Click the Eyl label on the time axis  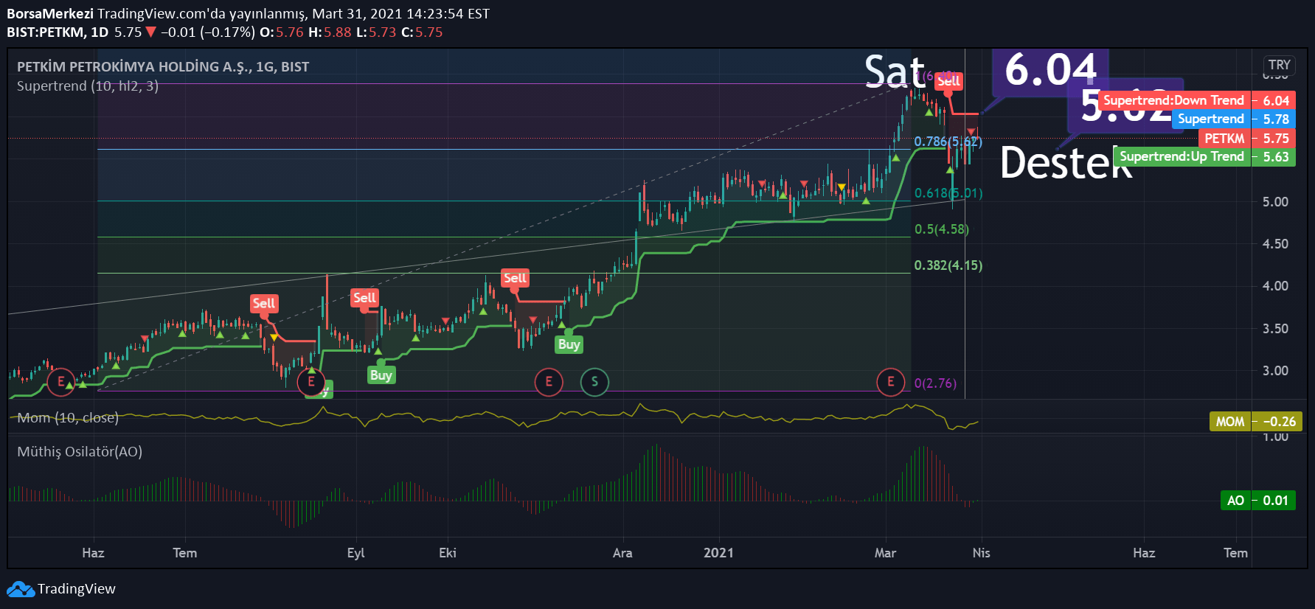tap(356, 553)
